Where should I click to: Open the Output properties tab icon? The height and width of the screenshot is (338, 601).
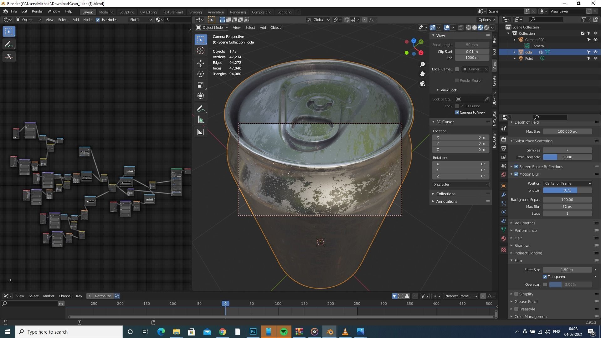point(503,148)
